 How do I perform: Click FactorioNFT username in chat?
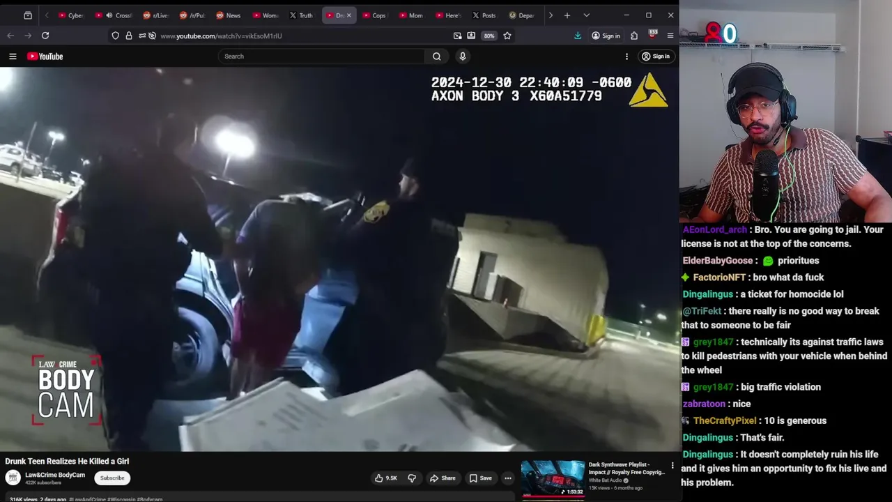719,277
